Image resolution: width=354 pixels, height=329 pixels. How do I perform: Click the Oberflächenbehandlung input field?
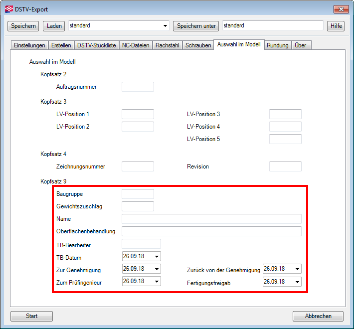(x=211, y=231)
